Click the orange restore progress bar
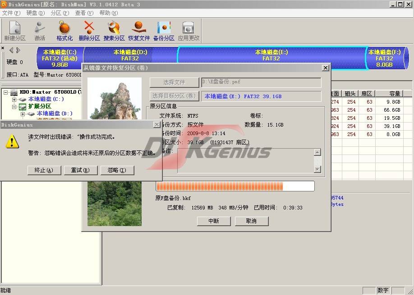Image resolution: width=414 pixels, height=295 pixels. [235, 186]
